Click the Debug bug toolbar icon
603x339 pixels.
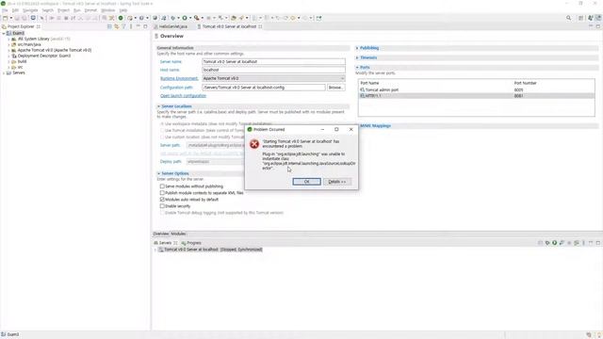point(173,18)
